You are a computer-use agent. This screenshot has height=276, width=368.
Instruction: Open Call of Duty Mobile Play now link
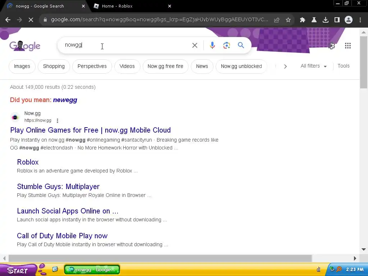coord(62,236)
